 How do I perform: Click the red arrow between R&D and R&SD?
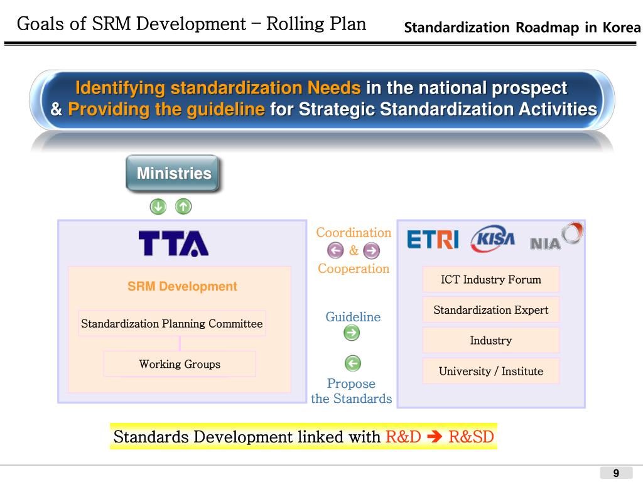tap(435, 437)
